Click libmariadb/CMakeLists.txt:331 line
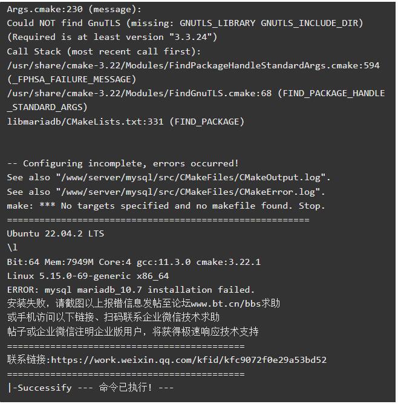 125,122
